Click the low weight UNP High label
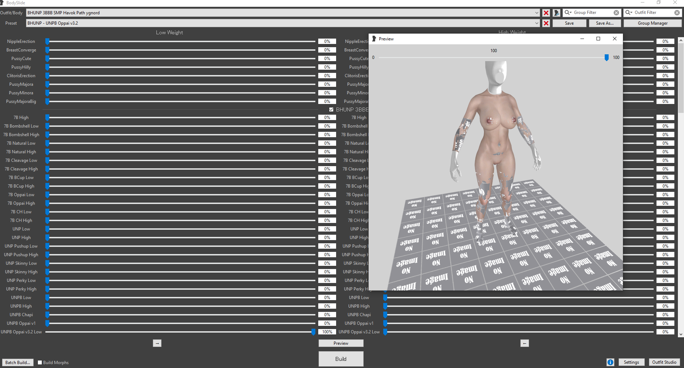 (x=21, y=238)
